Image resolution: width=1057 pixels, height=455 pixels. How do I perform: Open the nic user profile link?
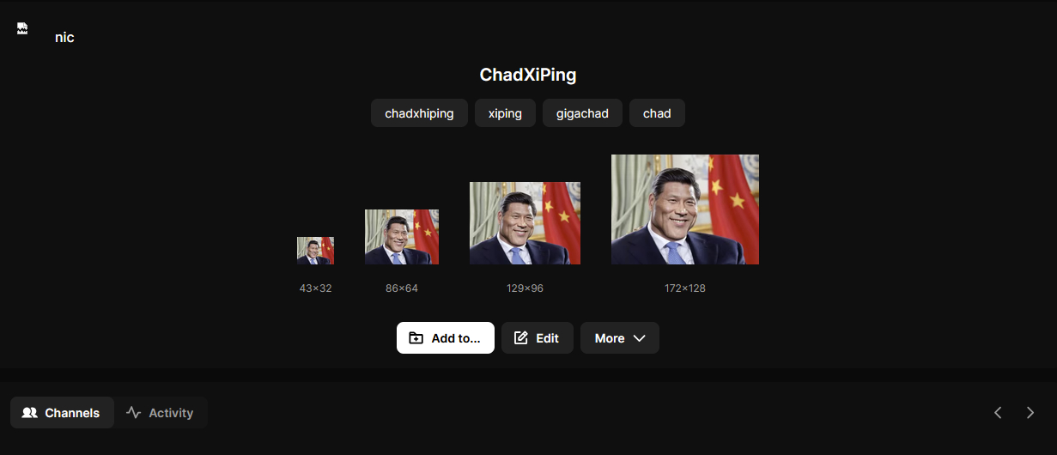(64, 38)
